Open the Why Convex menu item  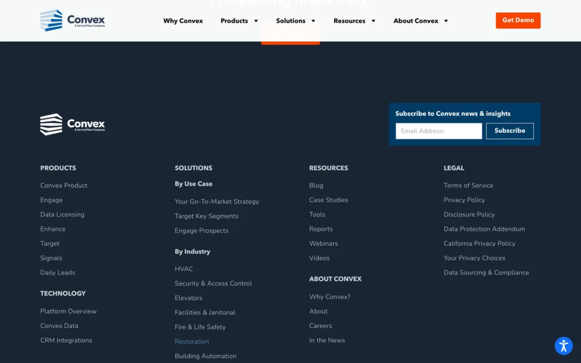tap(183, 21)
